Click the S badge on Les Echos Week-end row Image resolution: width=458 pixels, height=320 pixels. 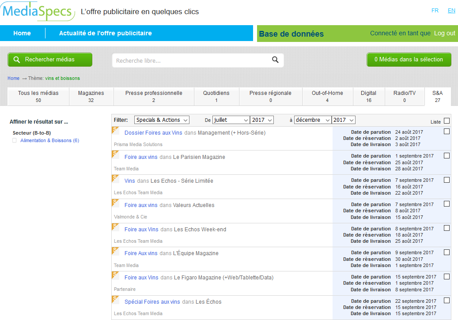point(115,227)
